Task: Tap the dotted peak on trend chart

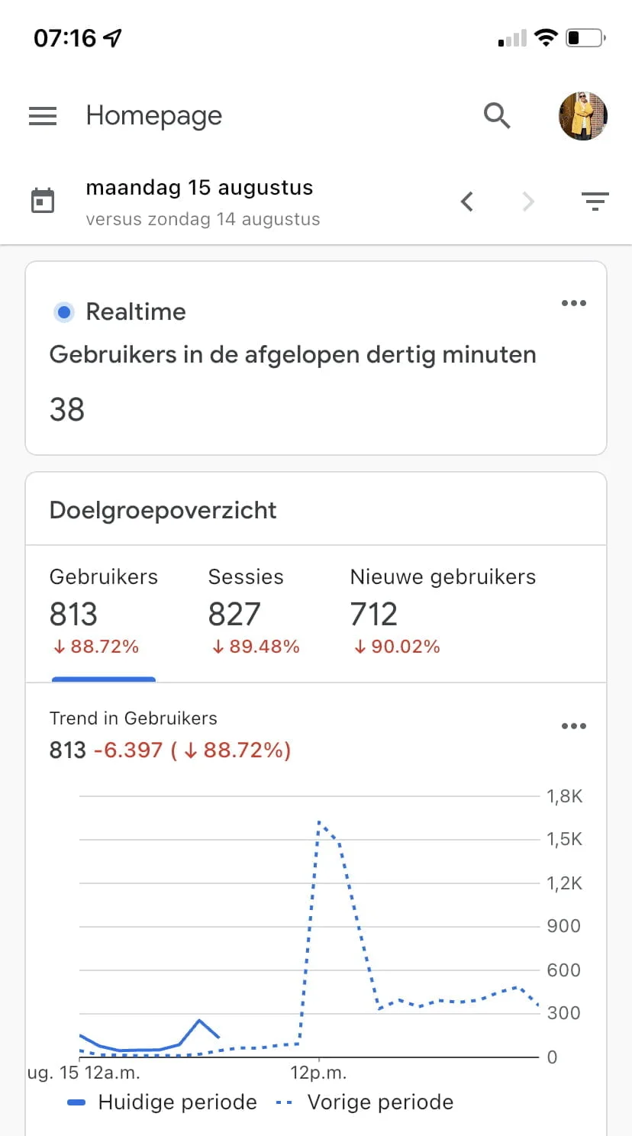Action: tap(319, 823)
